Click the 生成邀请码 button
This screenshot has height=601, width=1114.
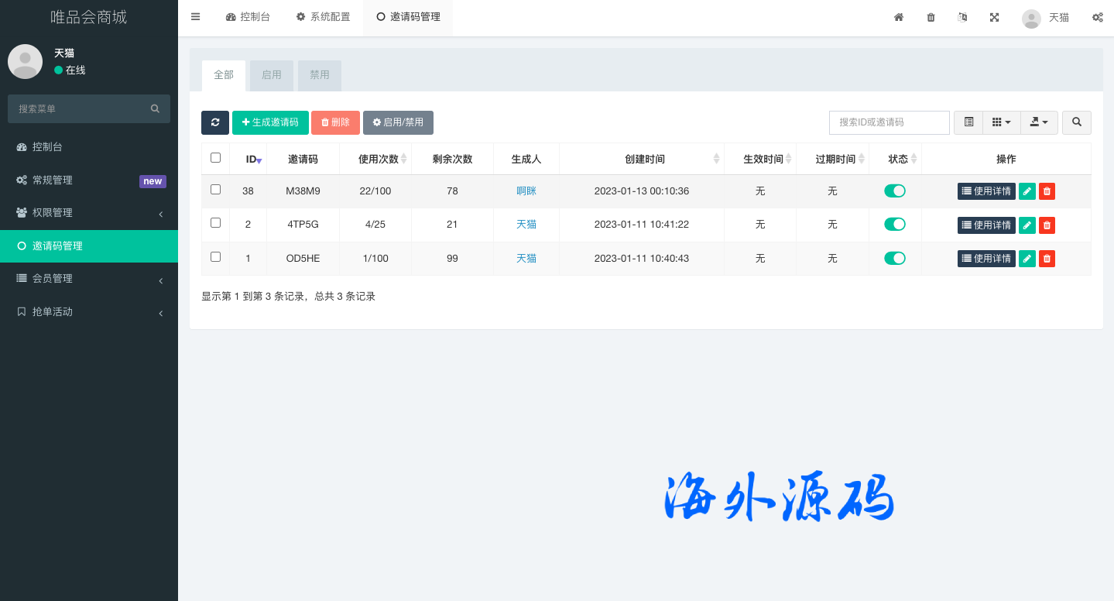270,122
